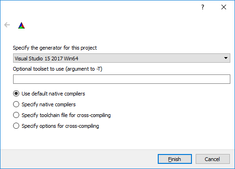Close the generator dialog with X
The width and height of the screenshot is (235, 169).
[x=224, y=7]
